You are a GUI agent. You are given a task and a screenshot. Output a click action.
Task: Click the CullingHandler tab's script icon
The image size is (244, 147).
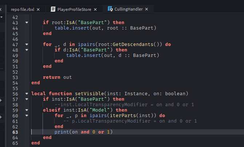pyautogui.click(x=110, y=9)
